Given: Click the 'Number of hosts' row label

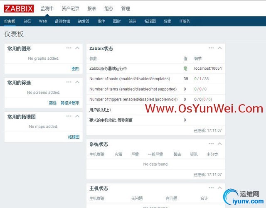Looking at the screenshot, I should [130, 79].
